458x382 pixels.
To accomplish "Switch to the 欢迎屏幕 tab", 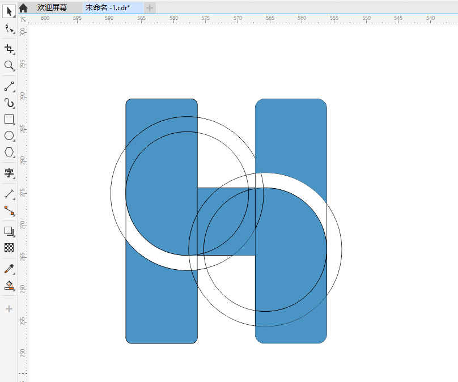I will click(x=52, y=7).
